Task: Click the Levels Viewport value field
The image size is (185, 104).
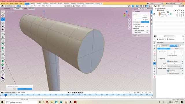Action: coord(174,51)
